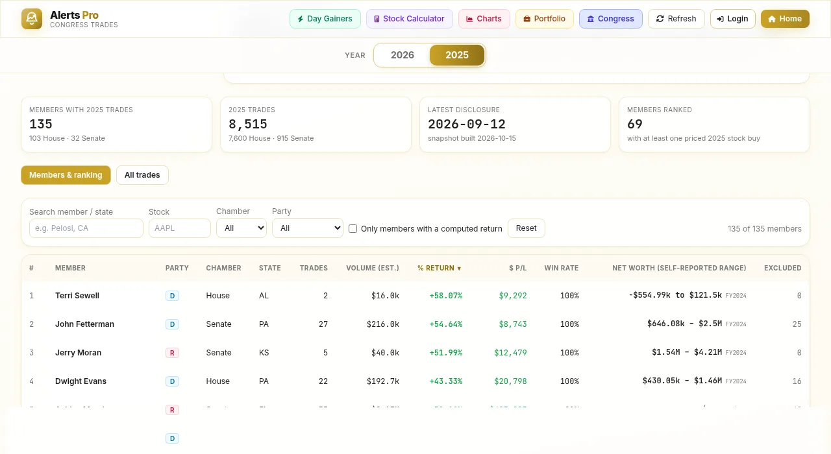Click the Members Ranked 69 card
This screenshot has height=454, width=831.
(x=714, y=125)
